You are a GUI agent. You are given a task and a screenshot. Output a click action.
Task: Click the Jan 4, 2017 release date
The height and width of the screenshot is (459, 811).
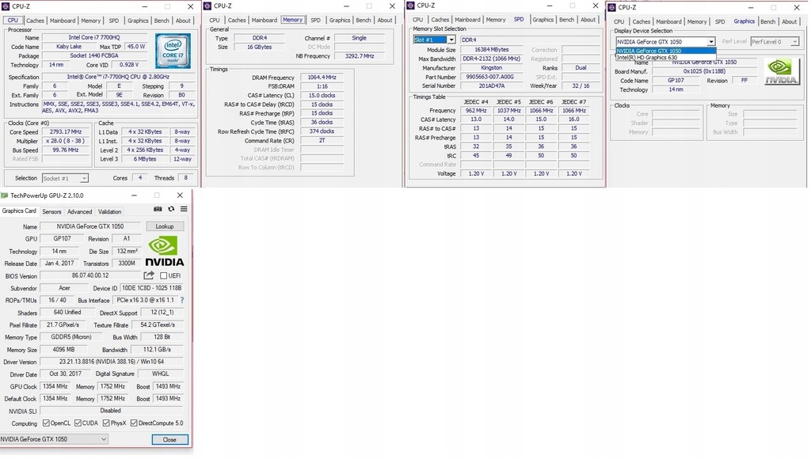click(x=59, y=263)
